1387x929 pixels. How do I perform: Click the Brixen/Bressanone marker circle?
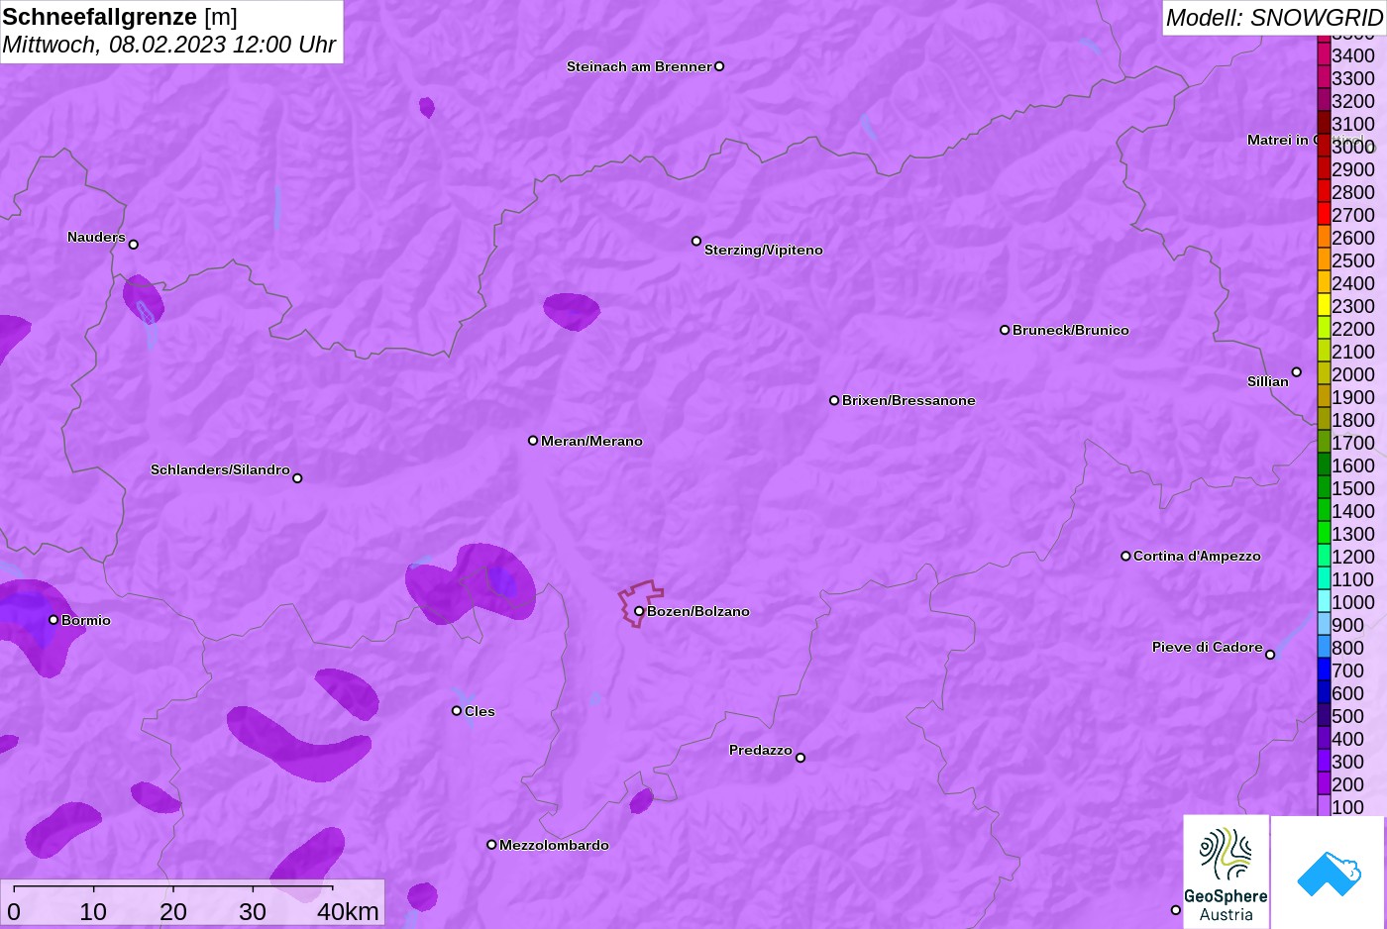[x=834, y=400]
